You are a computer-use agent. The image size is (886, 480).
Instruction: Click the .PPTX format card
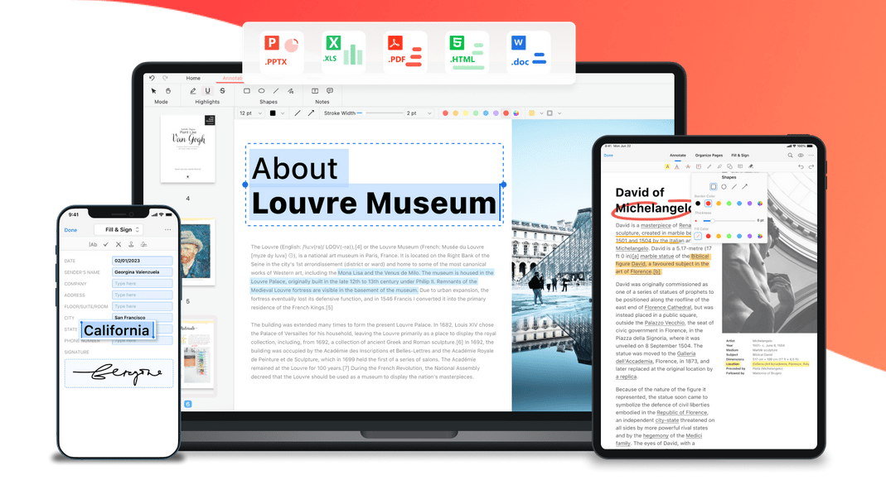pos(282,52)
